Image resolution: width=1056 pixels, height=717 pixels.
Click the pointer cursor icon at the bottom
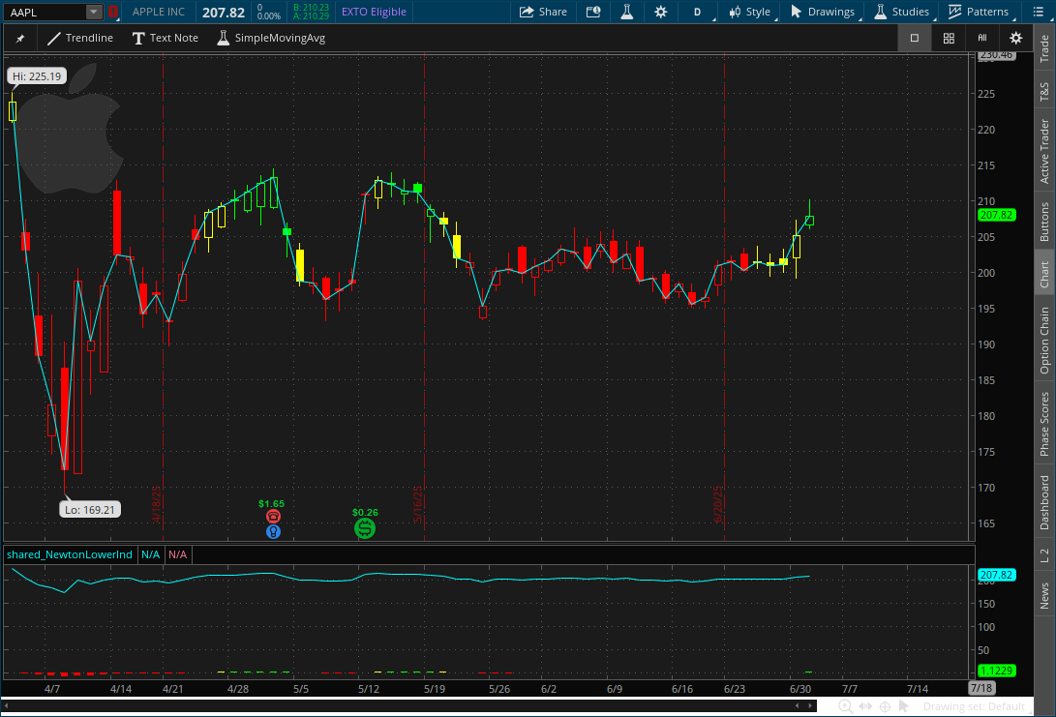(904, 706)
